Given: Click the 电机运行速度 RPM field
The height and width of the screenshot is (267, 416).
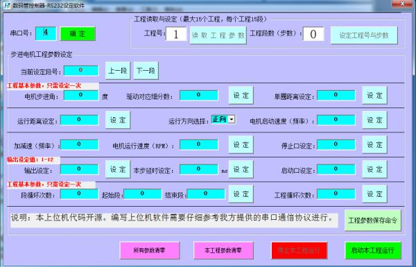Looking at the screenshot, I should (199, 144).
